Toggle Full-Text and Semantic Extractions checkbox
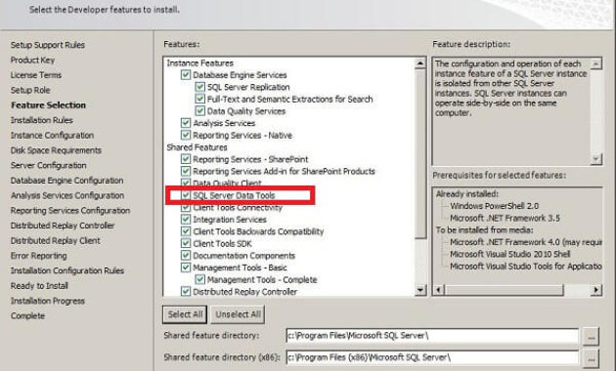 pyautogui.click(x=200, y=99)
